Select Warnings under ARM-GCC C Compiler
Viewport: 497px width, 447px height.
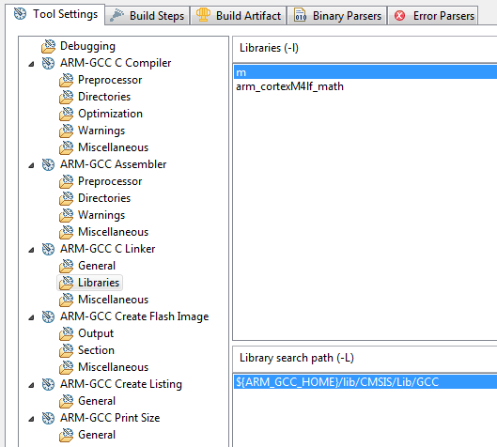tap(101, 131)
